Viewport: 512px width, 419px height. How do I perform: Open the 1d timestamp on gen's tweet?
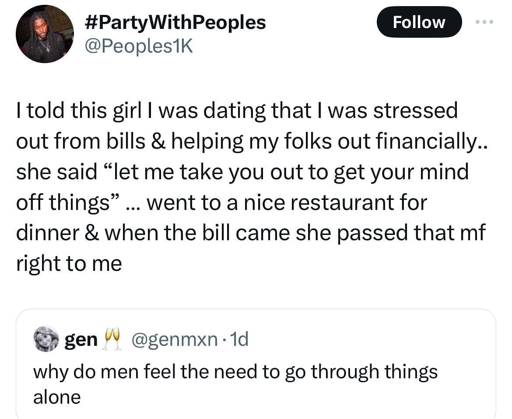point(241,338)
